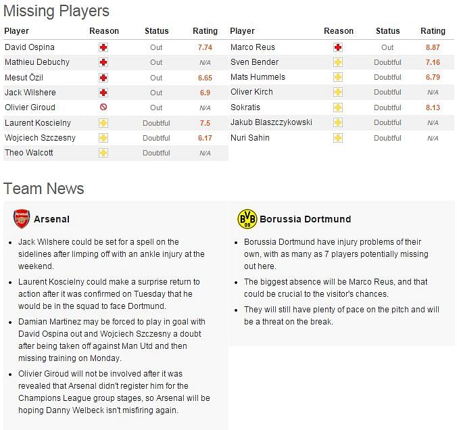
Task: Select Jakub Blaszczykowski's player name
Action: (x=271, y=122)
